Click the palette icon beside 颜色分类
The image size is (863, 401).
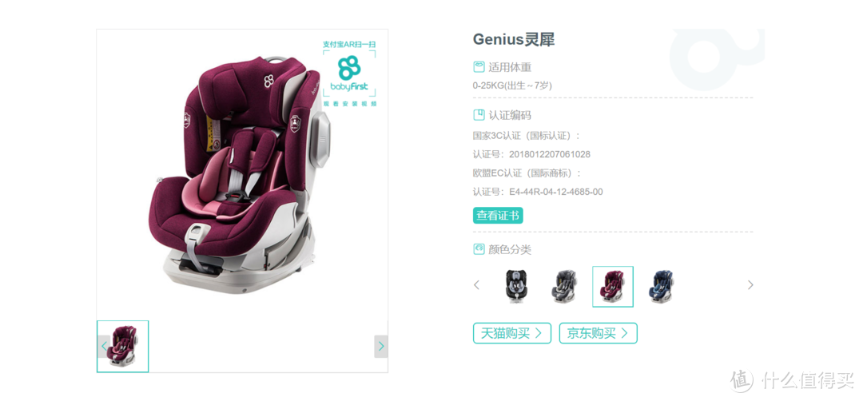click(x=479, y=249)
